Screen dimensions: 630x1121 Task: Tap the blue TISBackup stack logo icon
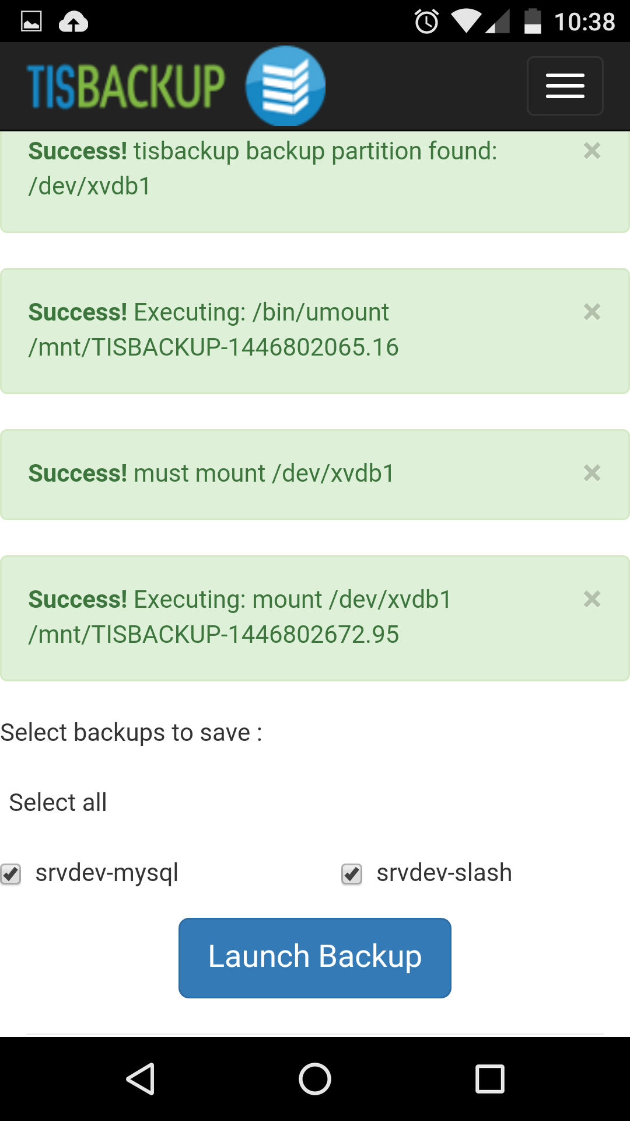pos(285,86)
